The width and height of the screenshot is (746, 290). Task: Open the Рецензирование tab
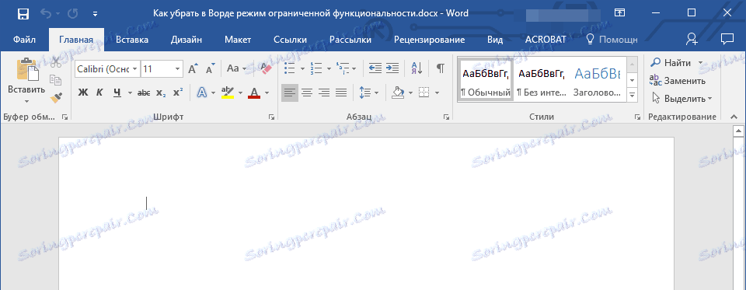click(x=429, y=40)
